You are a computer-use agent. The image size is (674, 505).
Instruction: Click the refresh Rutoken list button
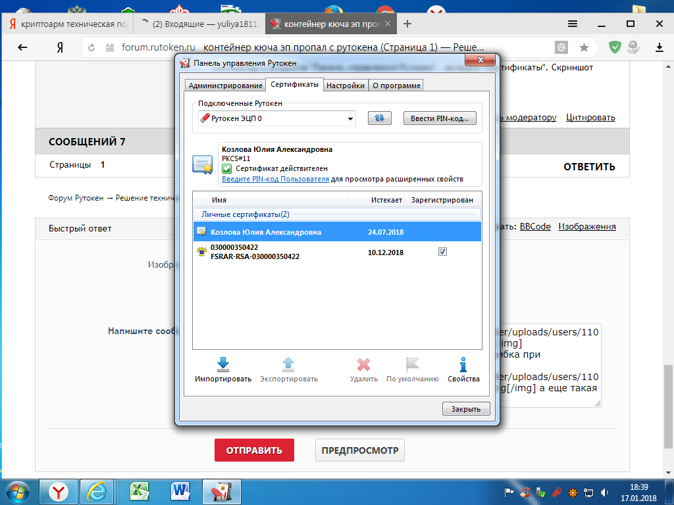point(379,118)
